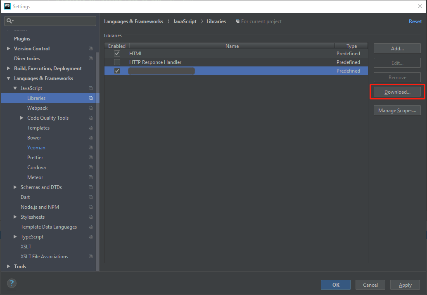Open the Yeoman settings page
The width and height of the screenshot is (427, 295).
click(x=36, y=148)
